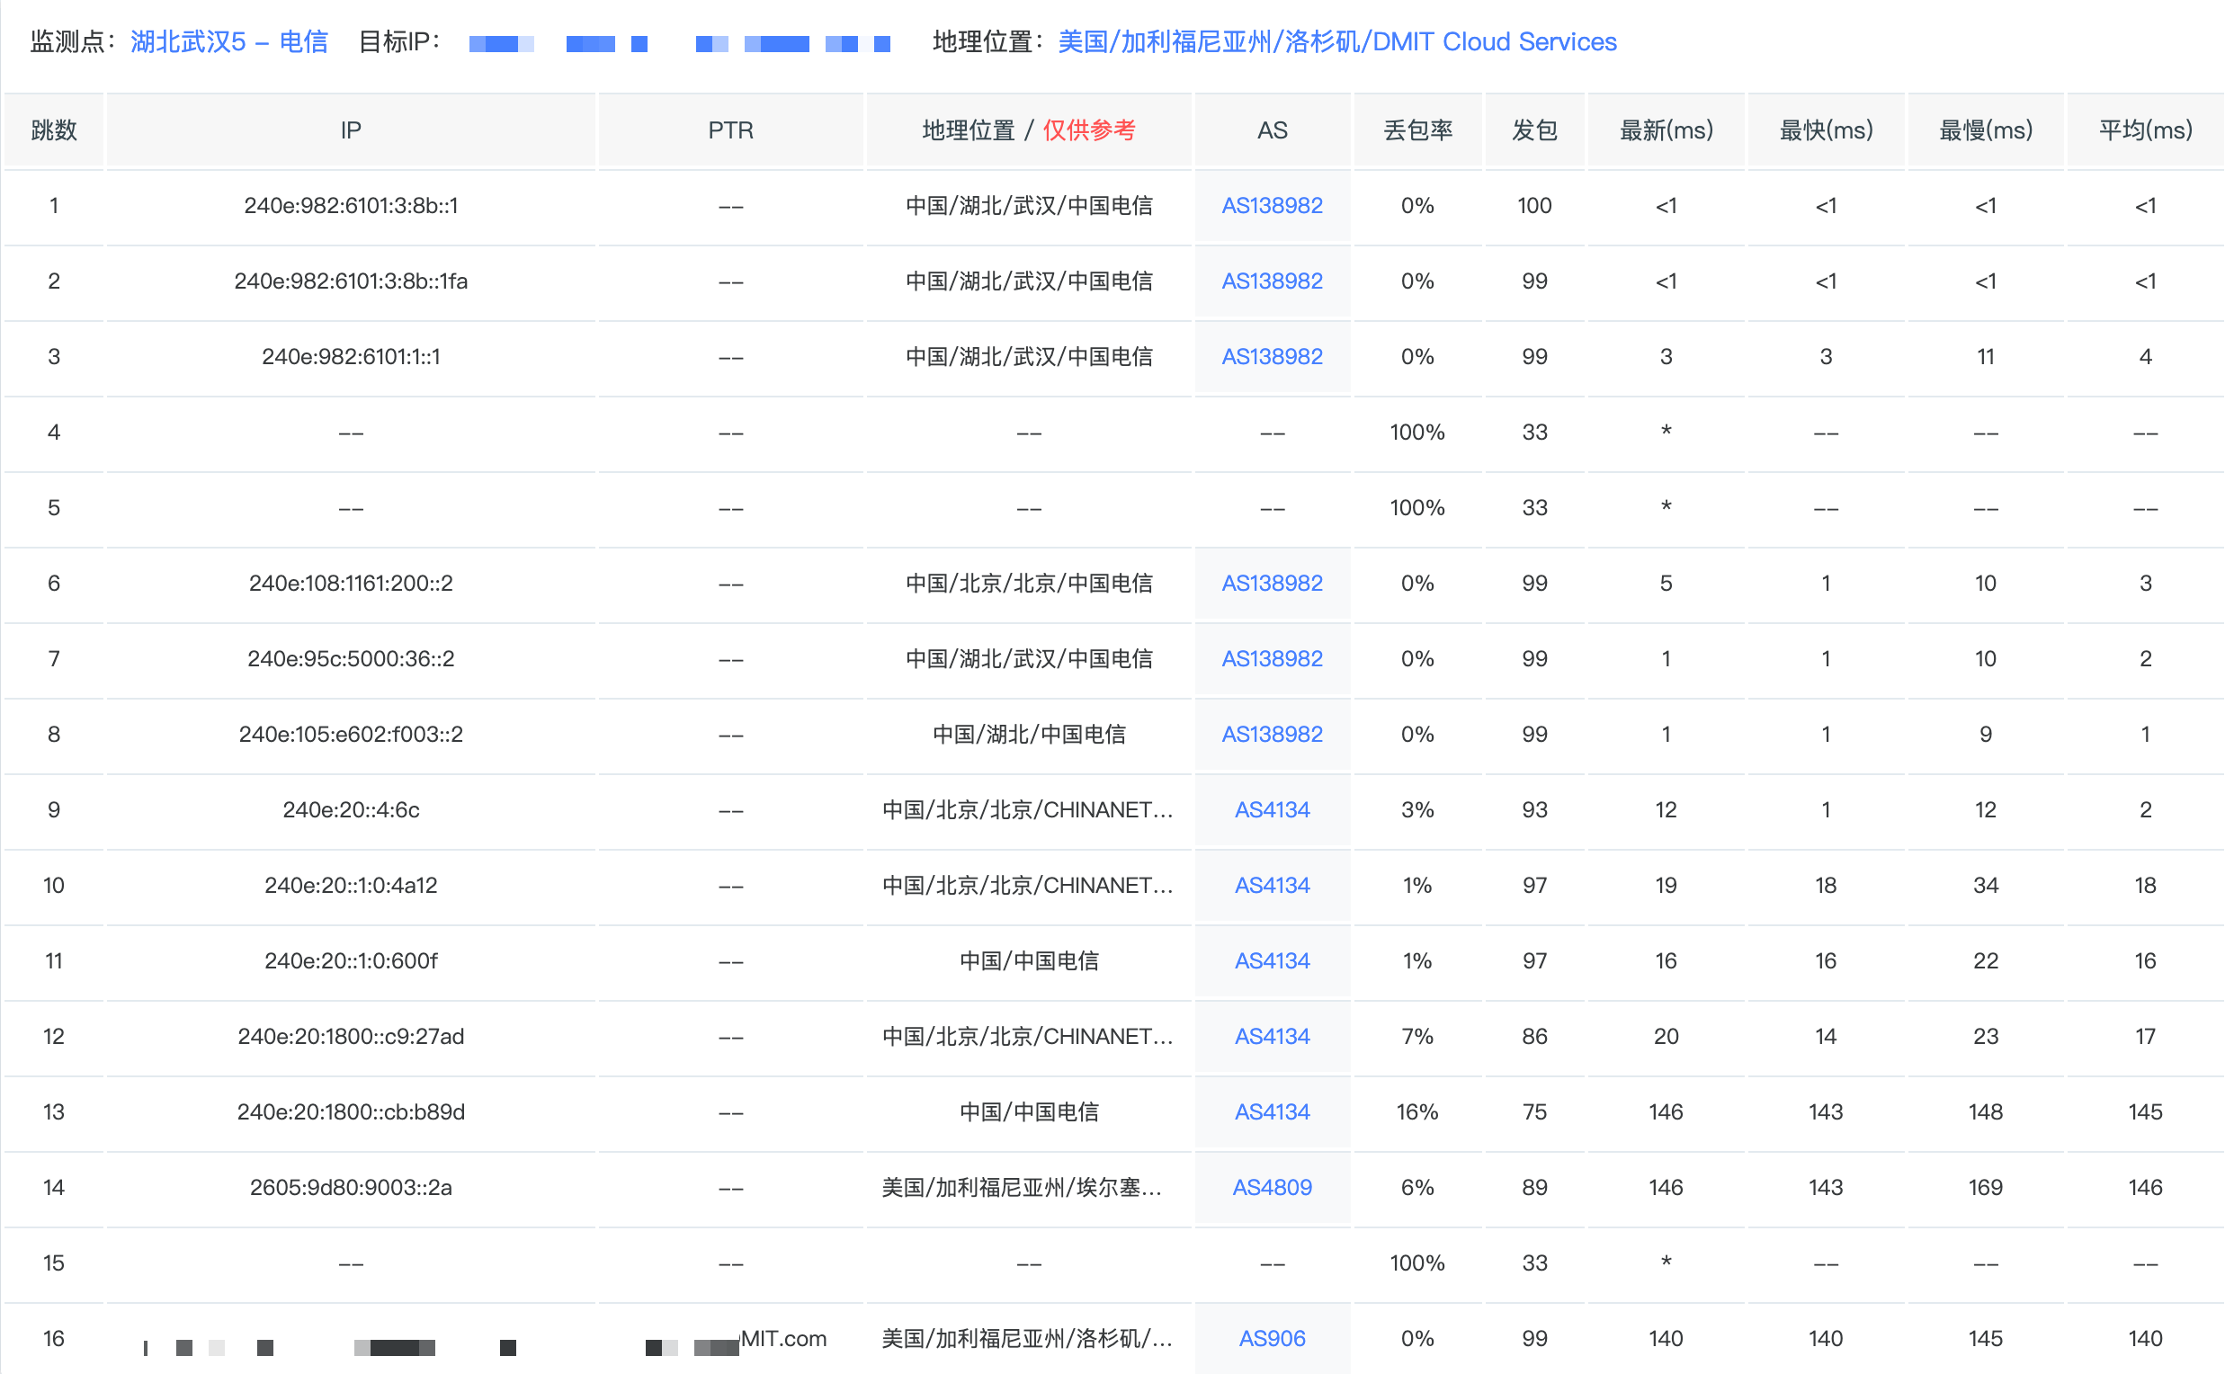Open AS4134 link in hop 9 row

[1272, 809]
